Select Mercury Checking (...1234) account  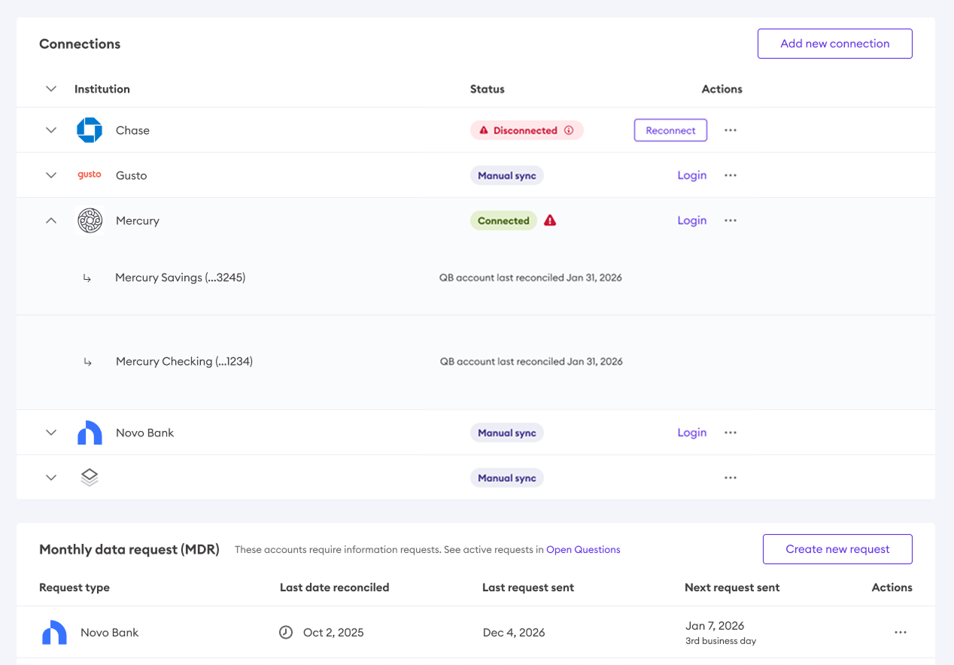pos(184,361)
